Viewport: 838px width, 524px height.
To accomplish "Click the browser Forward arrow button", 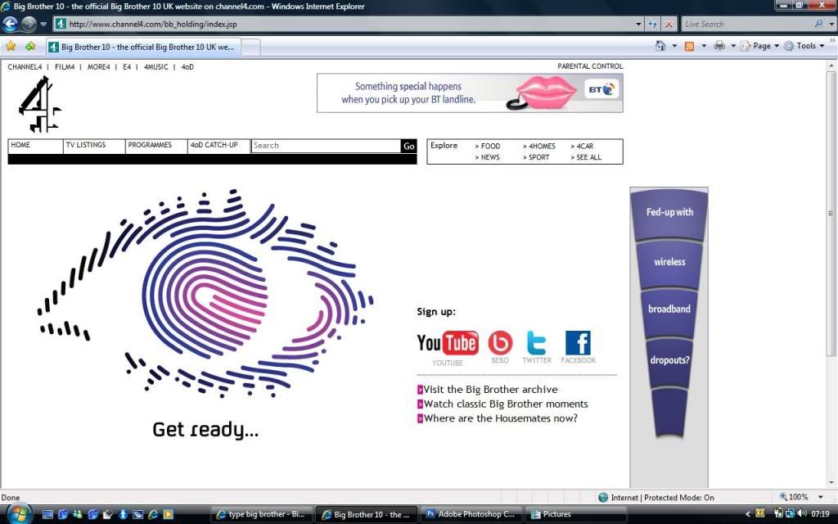I will (29, 24).
